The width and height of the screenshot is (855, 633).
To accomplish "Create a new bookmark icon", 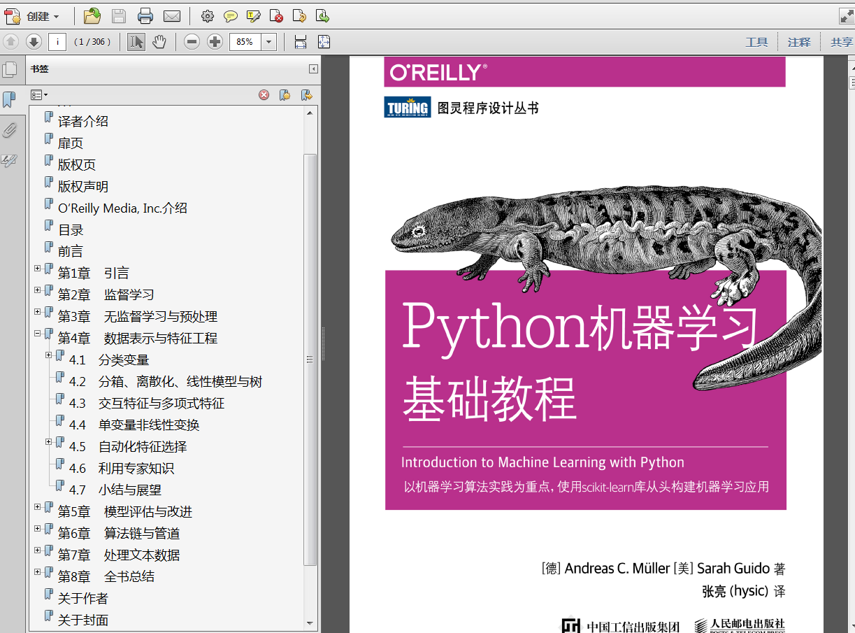I will click(x=285, y=95).
